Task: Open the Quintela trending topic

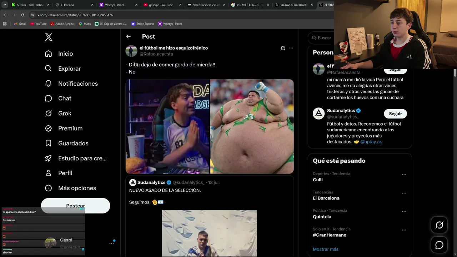Action: point(322,217)
